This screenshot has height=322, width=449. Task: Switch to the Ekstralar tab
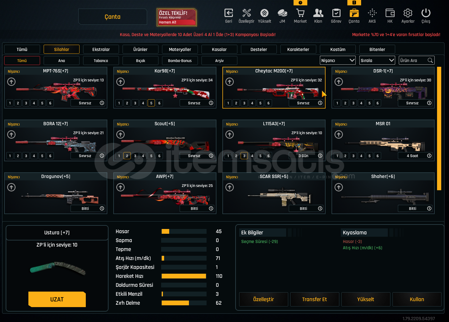click(101, 49)
